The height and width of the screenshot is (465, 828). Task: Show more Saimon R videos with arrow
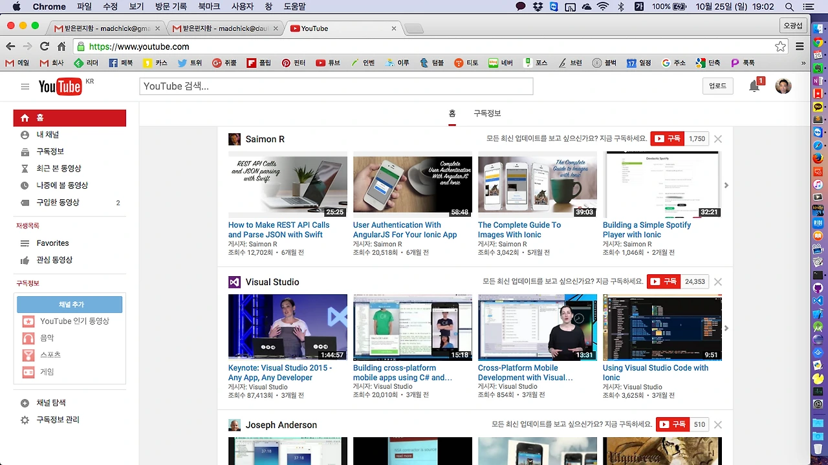click(726, 186)
